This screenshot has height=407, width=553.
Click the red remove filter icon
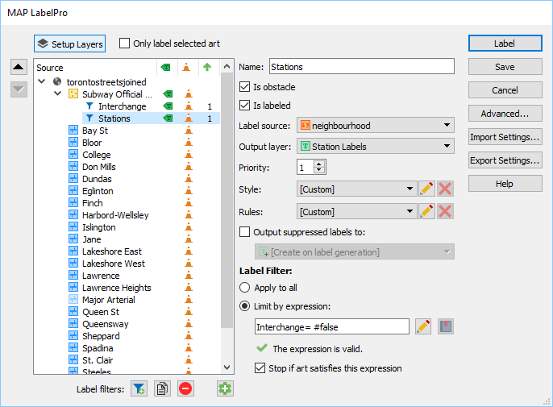(x=185, y=388)
